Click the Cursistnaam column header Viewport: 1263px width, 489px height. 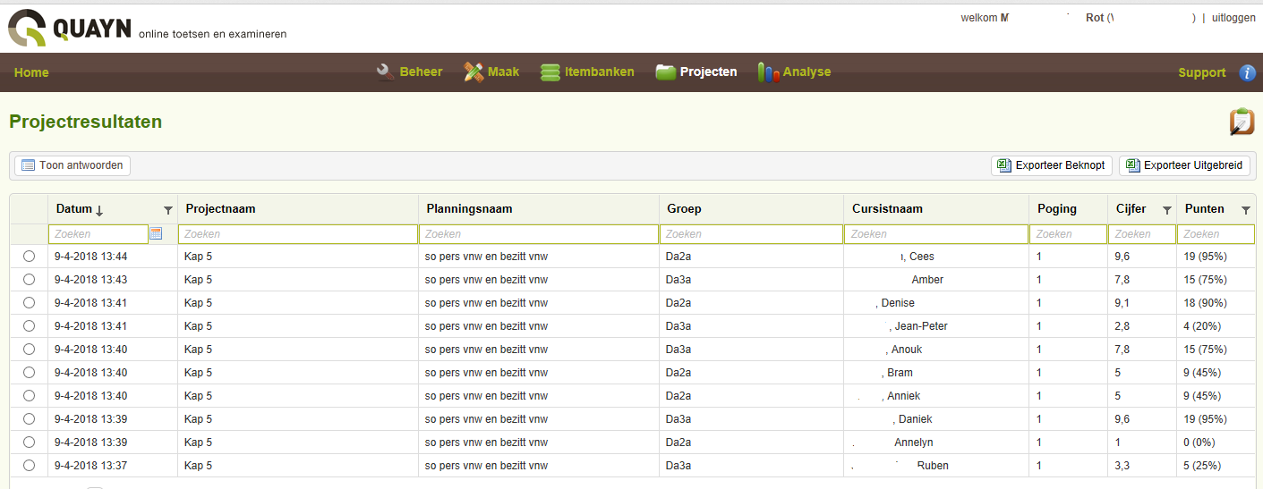pyautogui.click(x=887, y=209)
